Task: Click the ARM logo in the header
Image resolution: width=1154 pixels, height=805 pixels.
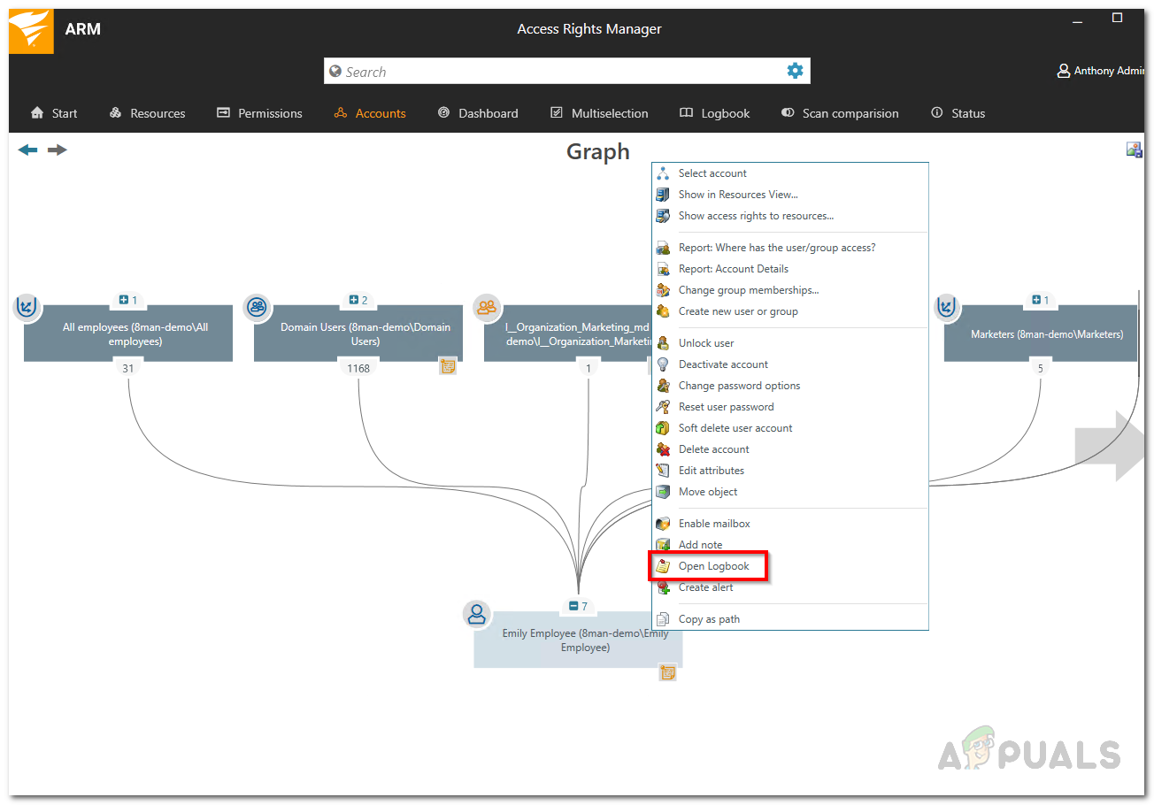Action: 31,31
